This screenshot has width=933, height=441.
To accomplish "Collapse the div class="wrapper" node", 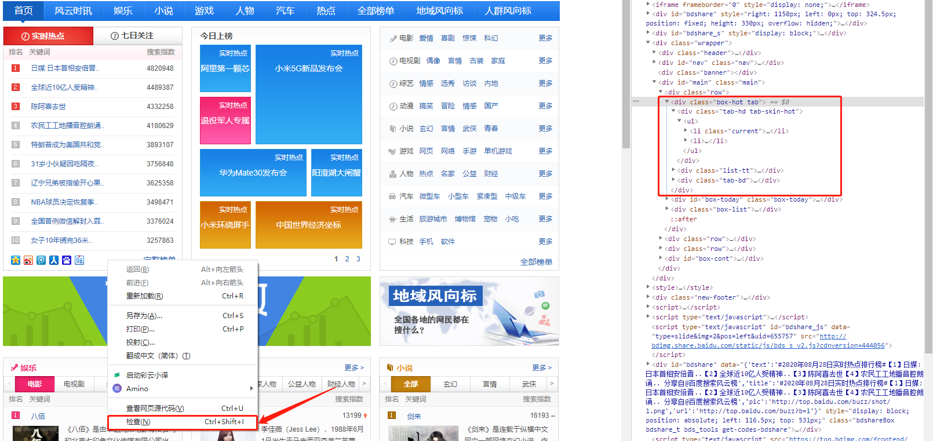I will [648, 43].
